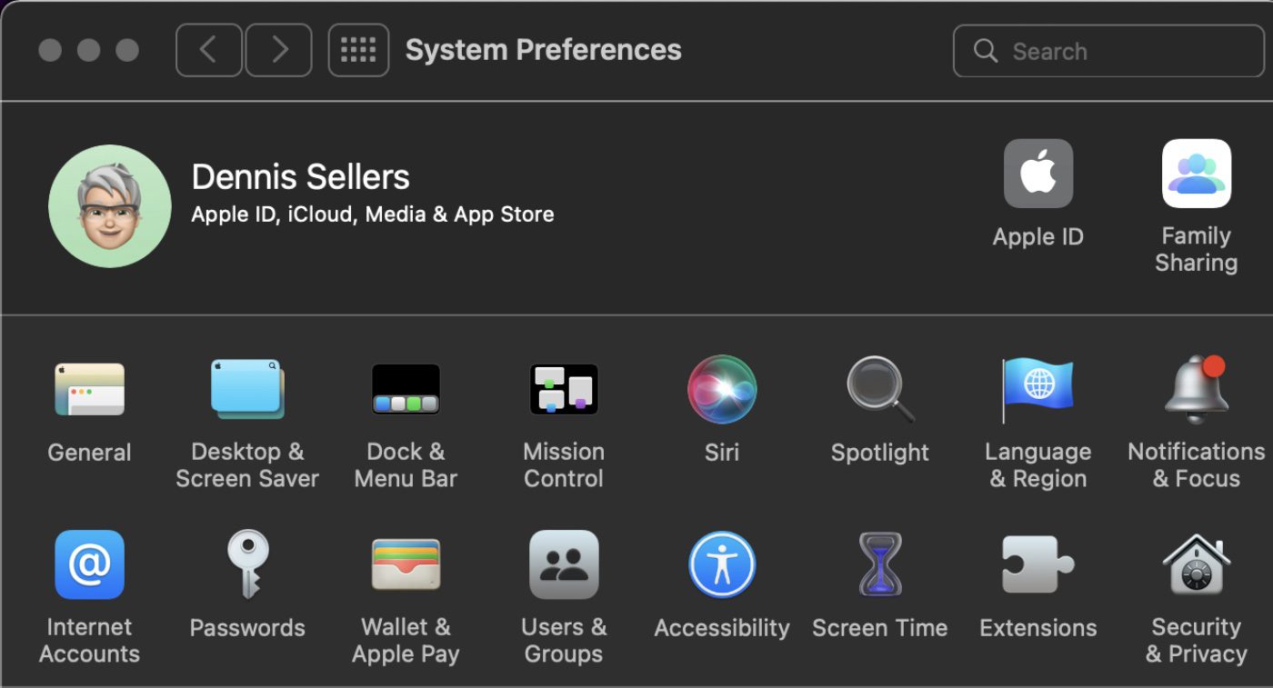Image resolution: width=1273 pixels, height=688 pixels.
Task: Open Internet Accounts pane
Action: [89, 564]
